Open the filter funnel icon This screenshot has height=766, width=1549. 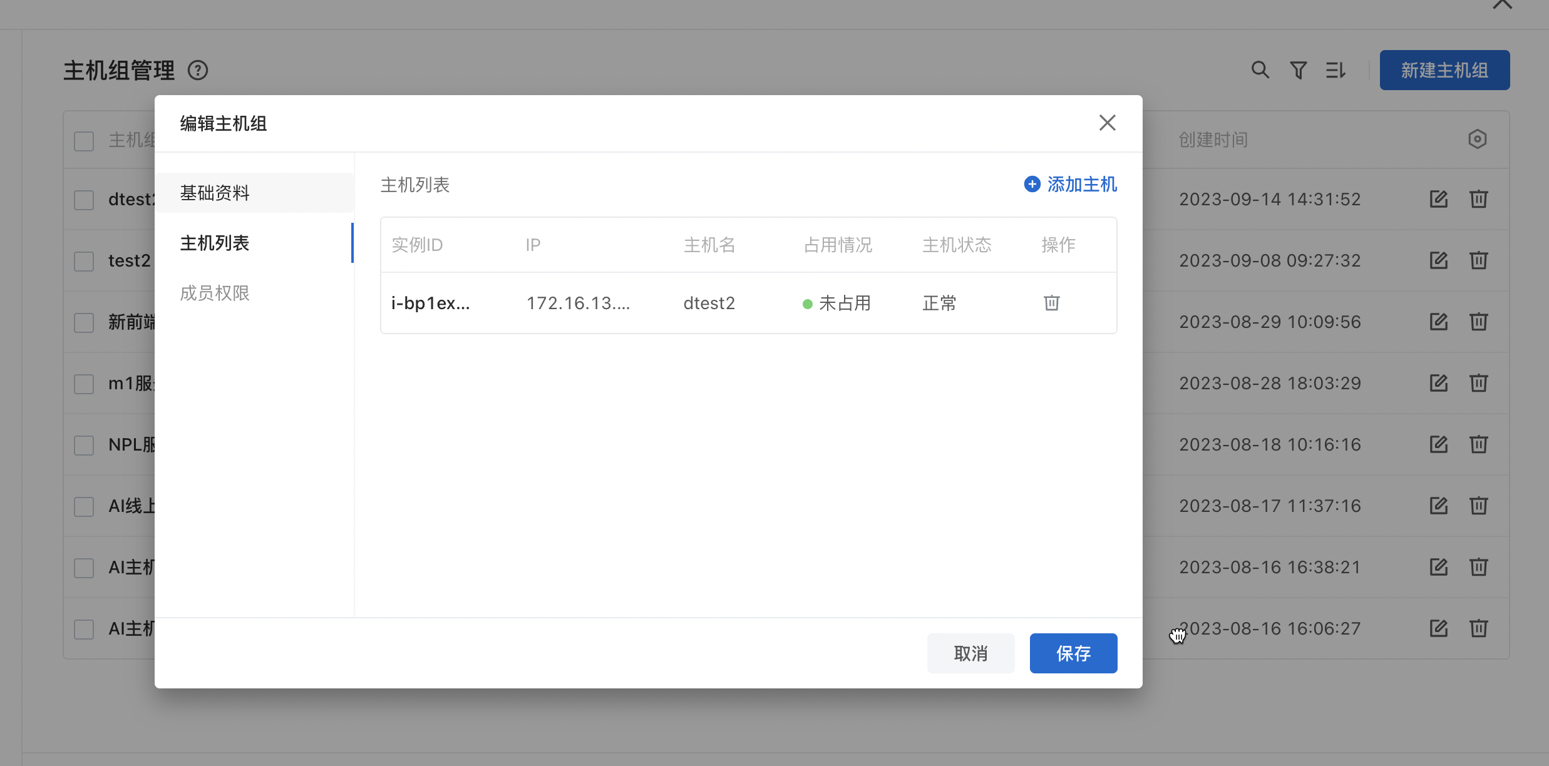pyautogui.click(x=1298, y=70)
